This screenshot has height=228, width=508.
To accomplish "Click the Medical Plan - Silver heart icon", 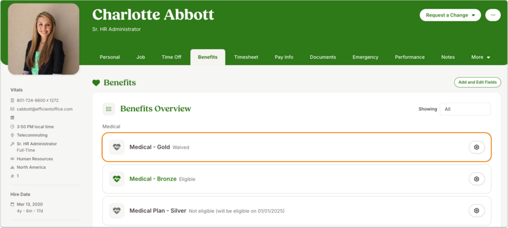I will pyautogui.click(x=116, y=211).
